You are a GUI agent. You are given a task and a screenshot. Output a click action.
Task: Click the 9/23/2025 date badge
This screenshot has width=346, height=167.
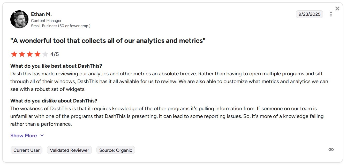pyautogui.click(x=309, y=14)
